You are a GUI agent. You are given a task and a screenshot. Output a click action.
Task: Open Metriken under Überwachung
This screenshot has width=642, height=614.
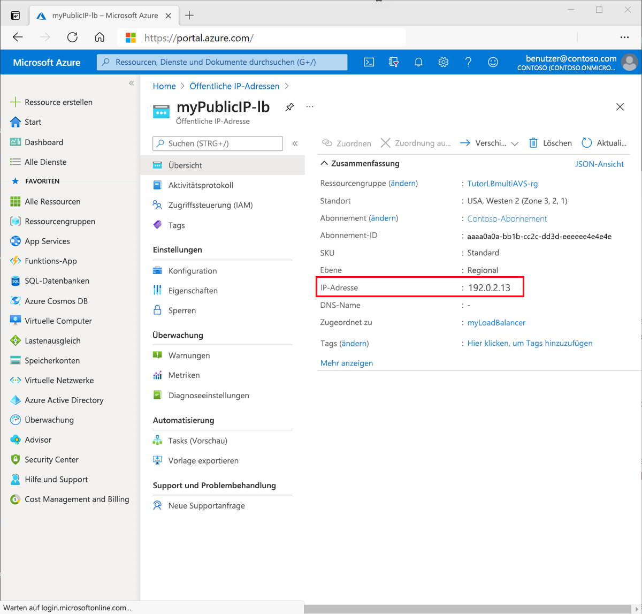[x=177, y=375]
